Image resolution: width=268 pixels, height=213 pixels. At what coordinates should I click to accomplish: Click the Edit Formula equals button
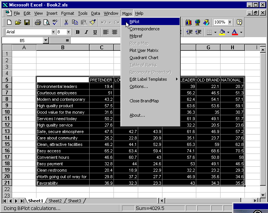(67, 41)
